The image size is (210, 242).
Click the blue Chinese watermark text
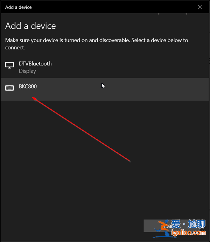click(188, 224)
